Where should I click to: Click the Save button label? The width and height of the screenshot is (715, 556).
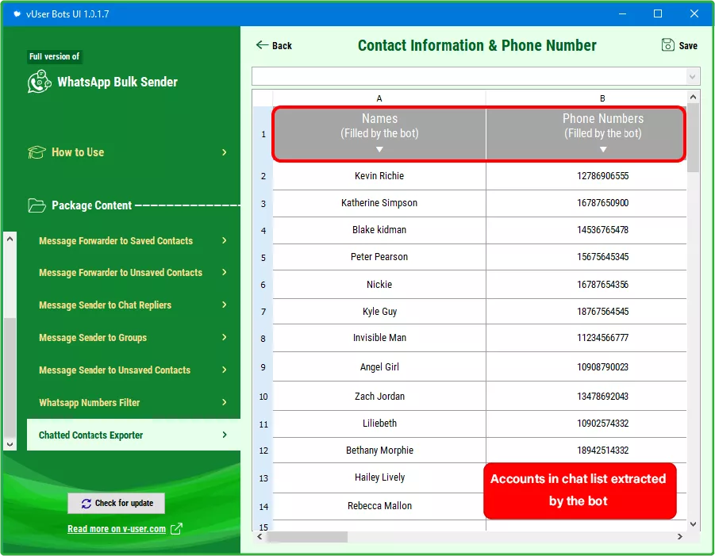pyautogui.click(x=688, y=45)
